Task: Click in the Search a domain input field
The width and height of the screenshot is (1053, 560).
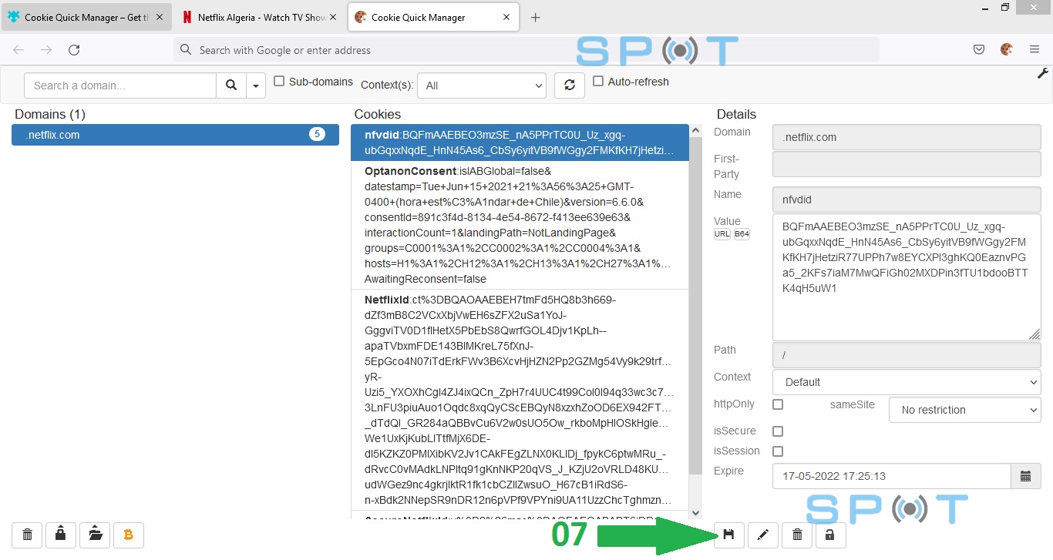Action: 120,86
